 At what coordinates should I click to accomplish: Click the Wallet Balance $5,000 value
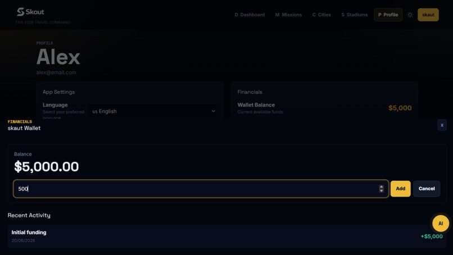(x=400, y=108)
